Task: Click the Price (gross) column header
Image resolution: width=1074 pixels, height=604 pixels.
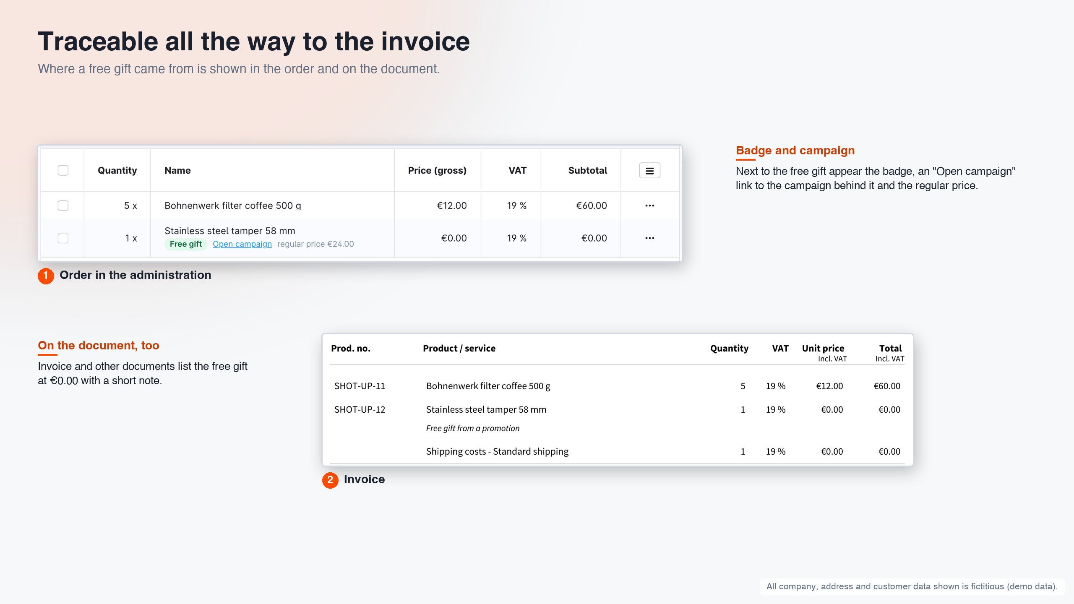Action: 437,170
